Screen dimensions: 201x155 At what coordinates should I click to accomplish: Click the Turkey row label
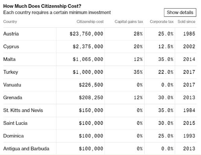pos(11,72)
